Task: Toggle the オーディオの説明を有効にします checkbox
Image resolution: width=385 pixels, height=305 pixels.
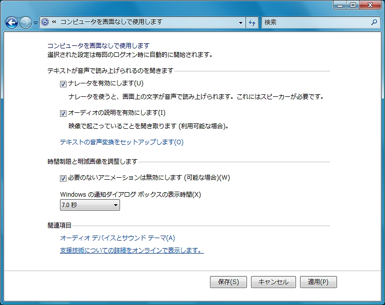Action: click(x=63, y=113)
